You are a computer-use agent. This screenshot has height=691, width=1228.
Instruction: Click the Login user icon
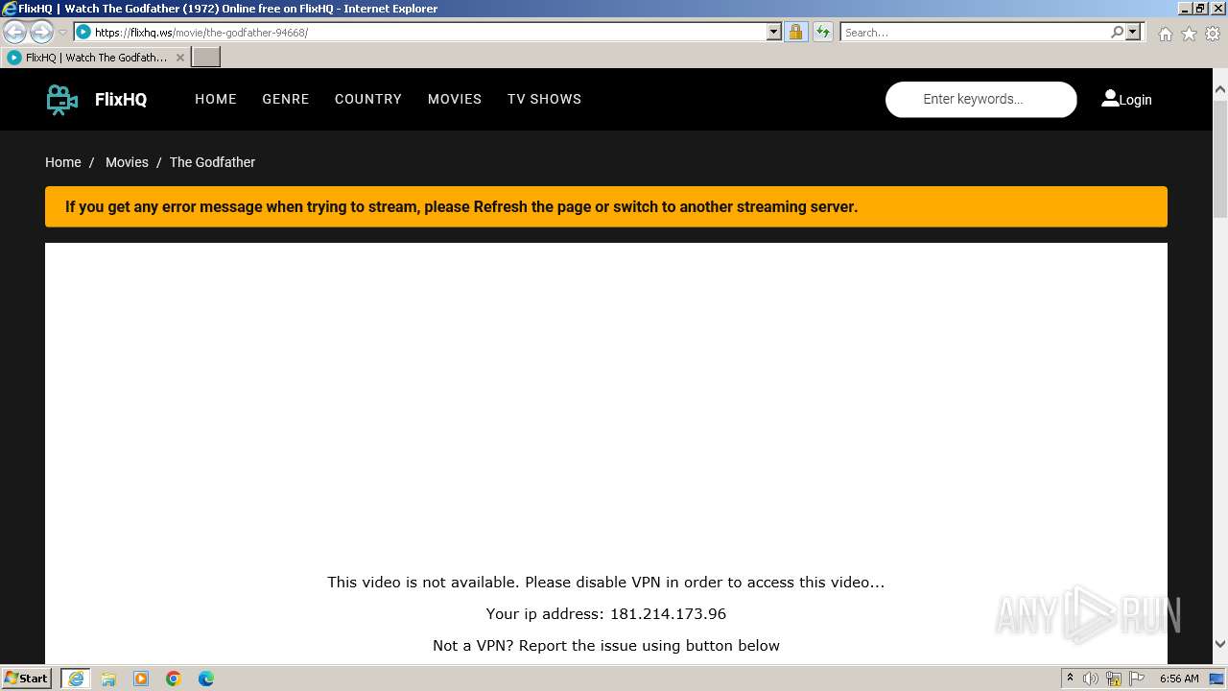1110,98
